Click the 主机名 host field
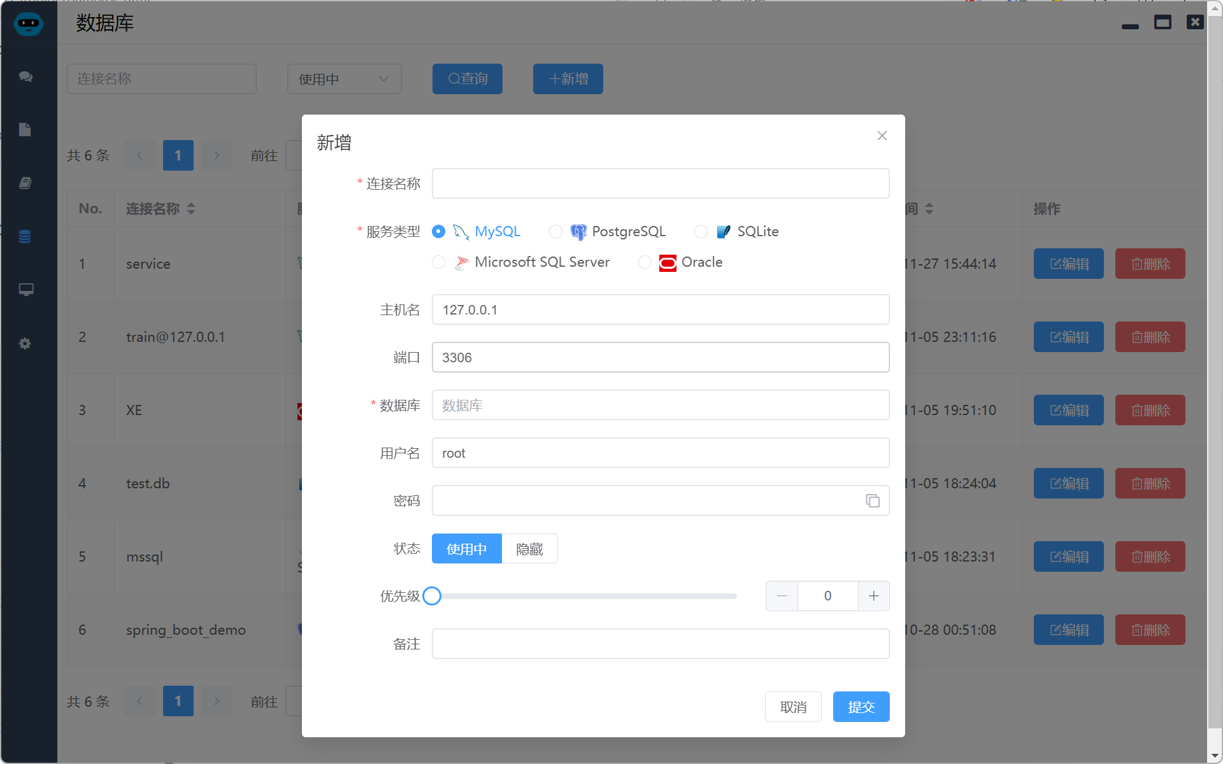The width and height of the screenshot is (1223, 764). click(x=661, y=309)
